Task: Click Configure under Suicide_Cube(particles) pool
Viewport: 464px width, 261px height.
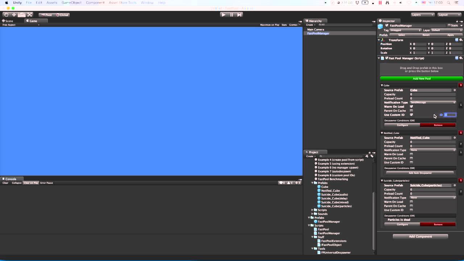Action: [402, 224]
